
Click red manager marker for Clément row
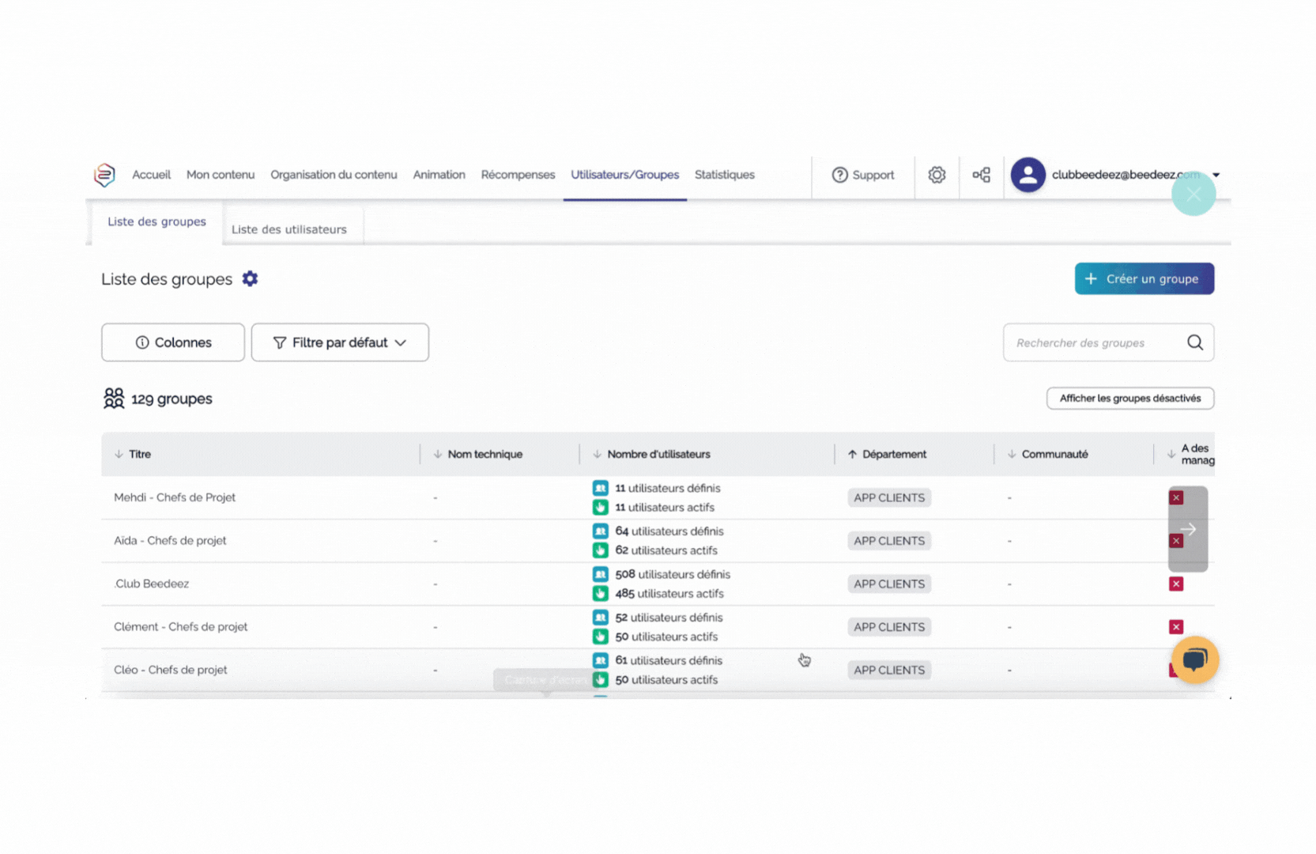(x=1176, y=627)
